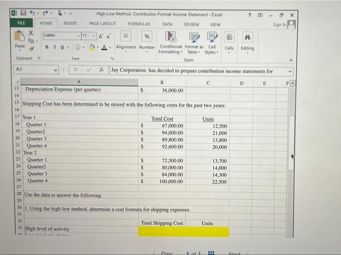341x255 pixels.
Task: Switch to the REVIEW tab
Action: coord(191,24)
